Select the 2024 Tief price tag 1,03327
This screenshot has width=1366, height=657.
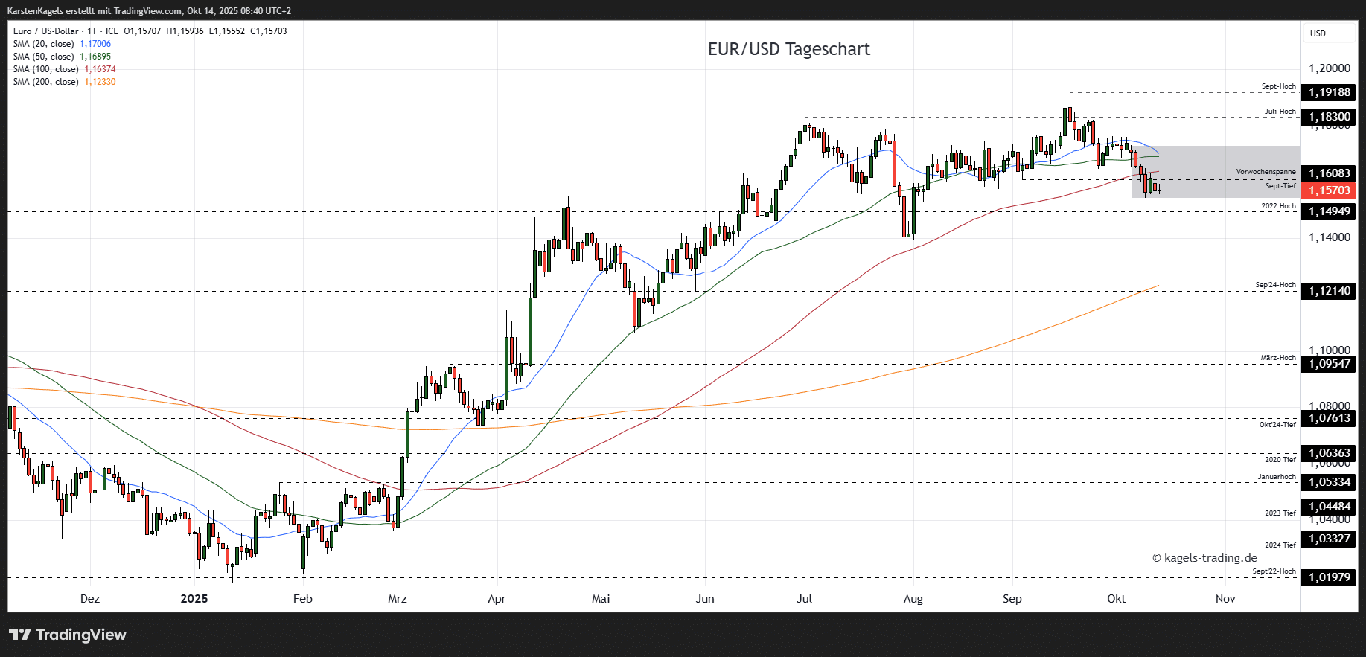1330,539
